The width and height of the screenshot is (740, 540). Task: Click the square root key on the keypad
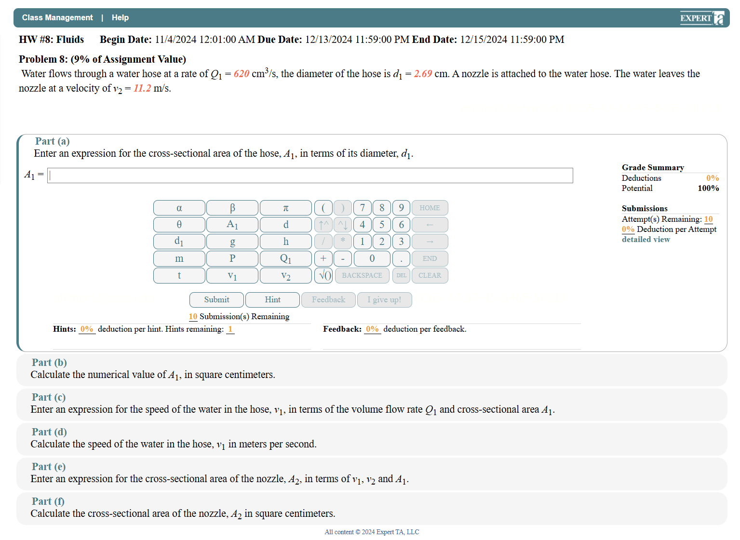tap(323, 275)
